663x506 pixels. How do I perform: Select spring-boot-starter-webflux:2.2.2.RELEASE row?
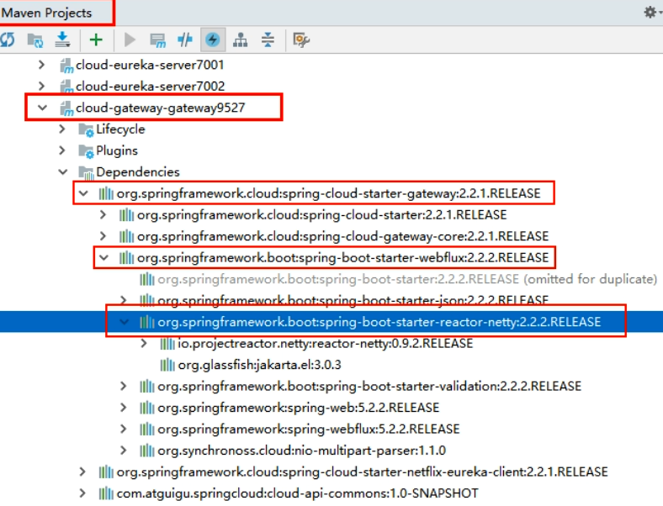pos(343,258)
